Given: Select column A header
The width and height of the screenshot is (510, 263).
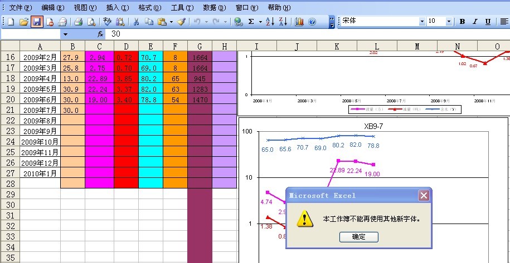Looking at the screenshot, I should (40, 46).
